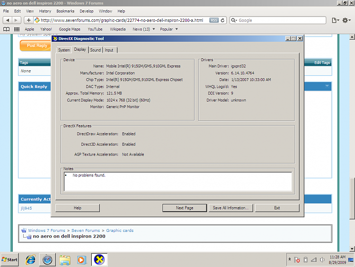Click the Graphic cards breadcrumb link
355x267 pixels.
[120, 230]
